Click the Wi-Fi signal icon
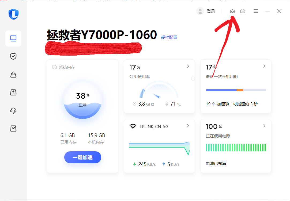 133,127
